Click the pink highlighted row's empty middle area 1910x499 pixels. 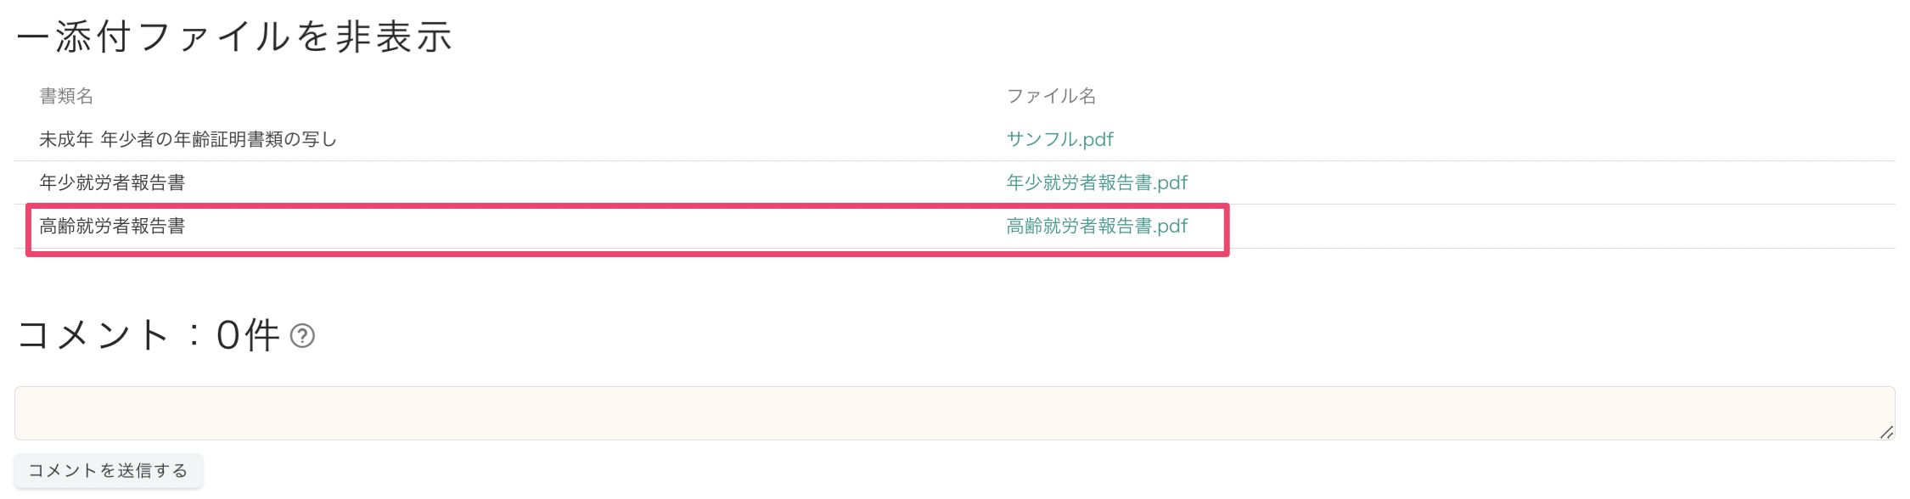pos(594,227)
